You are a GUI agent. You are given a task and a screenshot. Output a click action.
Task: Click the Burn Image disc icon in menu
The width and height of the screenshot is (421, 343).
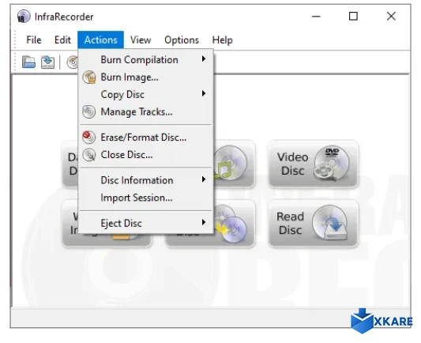tap(89, 77)
